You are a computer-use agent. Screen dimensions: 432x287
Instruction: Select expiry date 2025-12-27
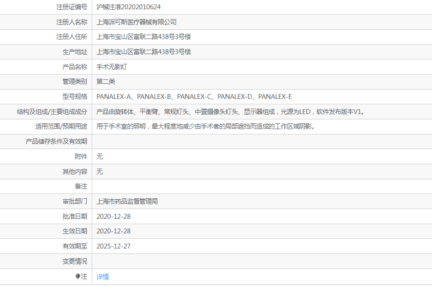point(114,246)
